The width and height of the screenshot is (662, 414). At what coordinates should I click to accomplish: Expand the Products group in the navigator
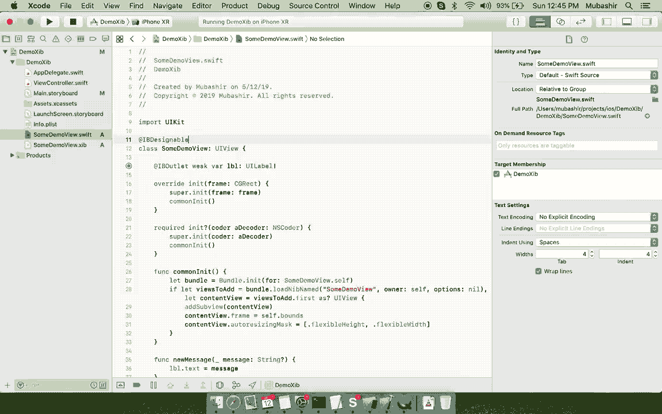tap(12, 155)
